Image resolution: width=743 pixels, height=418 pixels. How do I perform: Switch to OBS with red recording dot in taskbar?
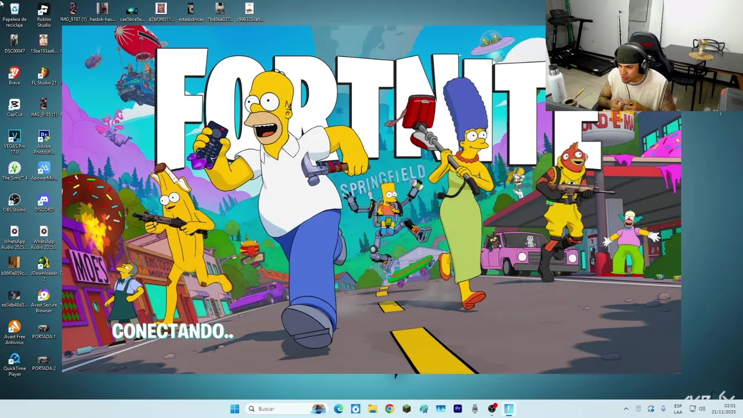point(492,409)
